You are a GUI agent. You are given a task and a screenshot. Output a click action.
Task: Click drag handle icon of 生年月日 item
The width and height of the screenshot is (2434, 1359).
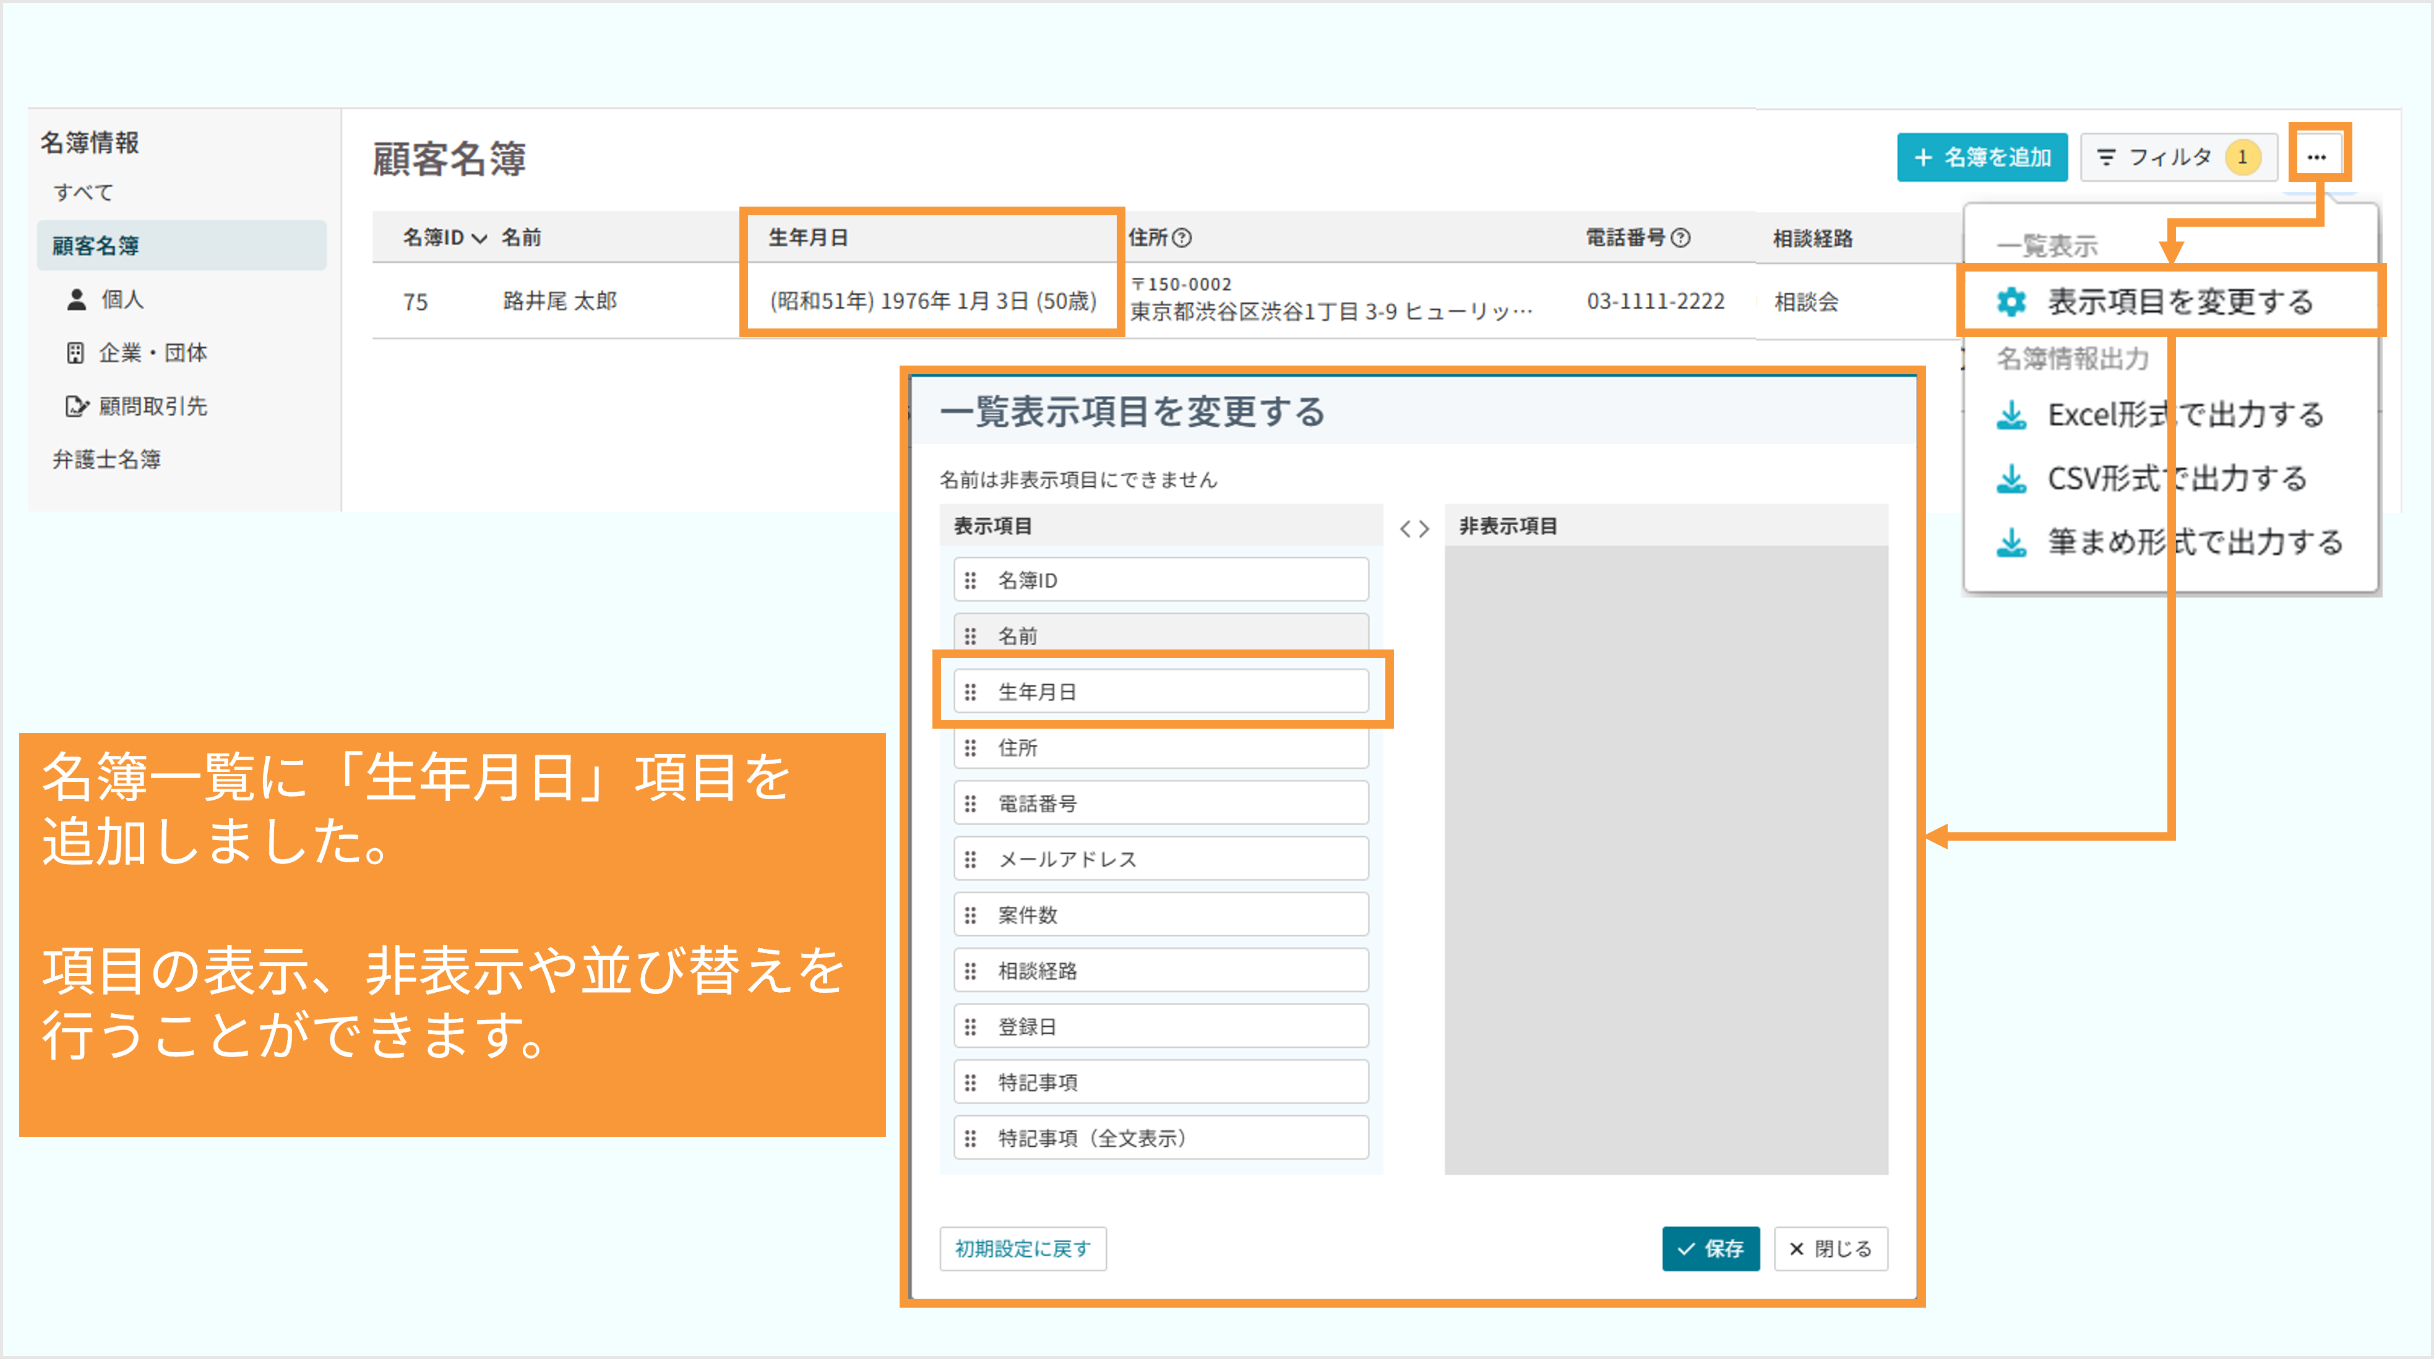coord(970,692)
